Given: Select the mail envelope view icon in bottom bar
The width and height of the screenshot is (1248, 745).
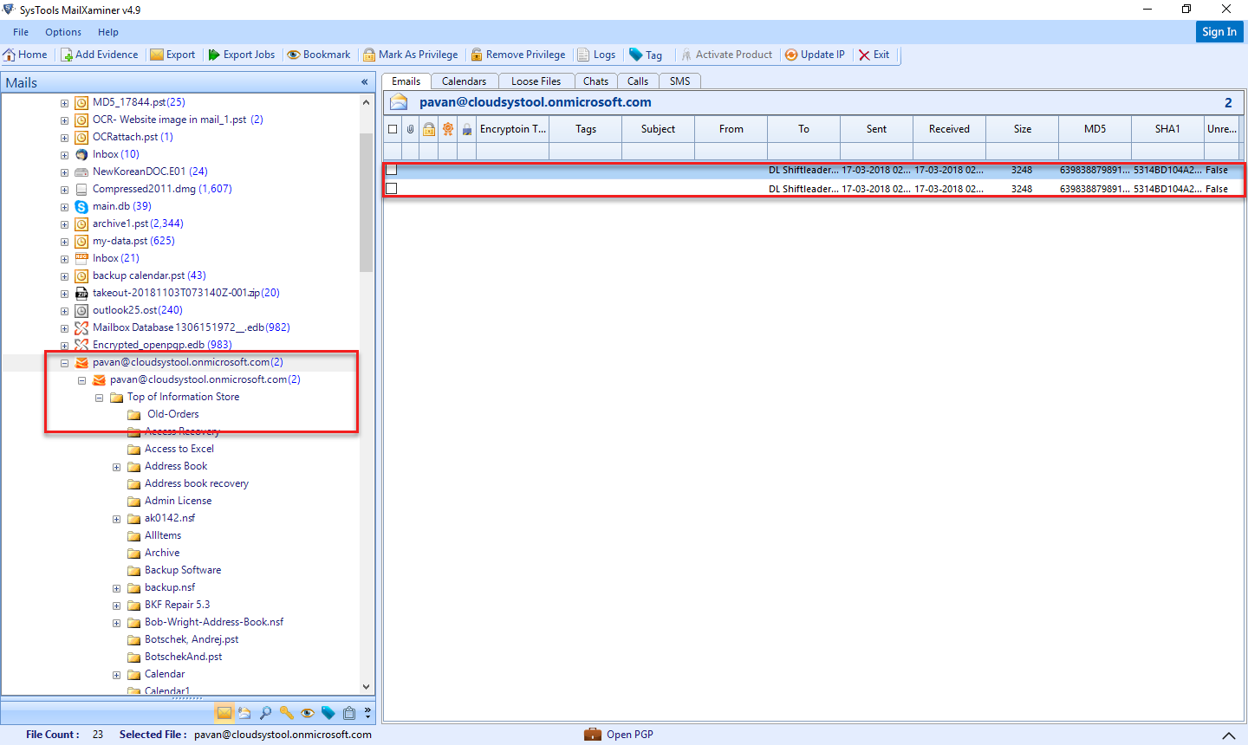Looking at the screenshot, I should [224, 713].
